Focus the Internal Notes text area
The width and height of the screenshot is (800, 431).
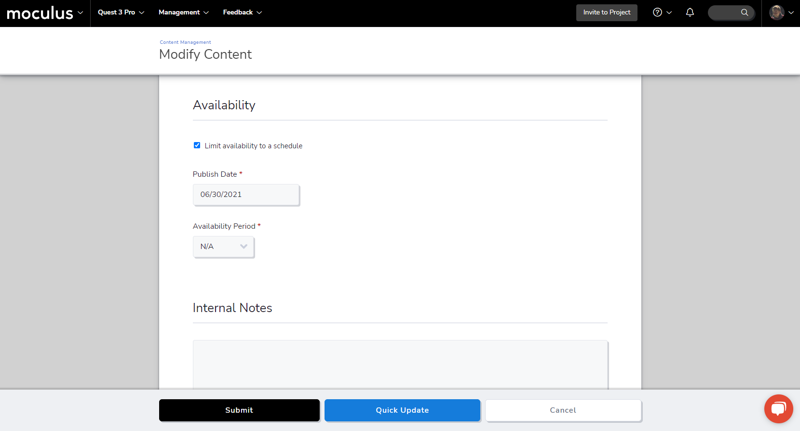pyautogui.click(x=400, y=365)
